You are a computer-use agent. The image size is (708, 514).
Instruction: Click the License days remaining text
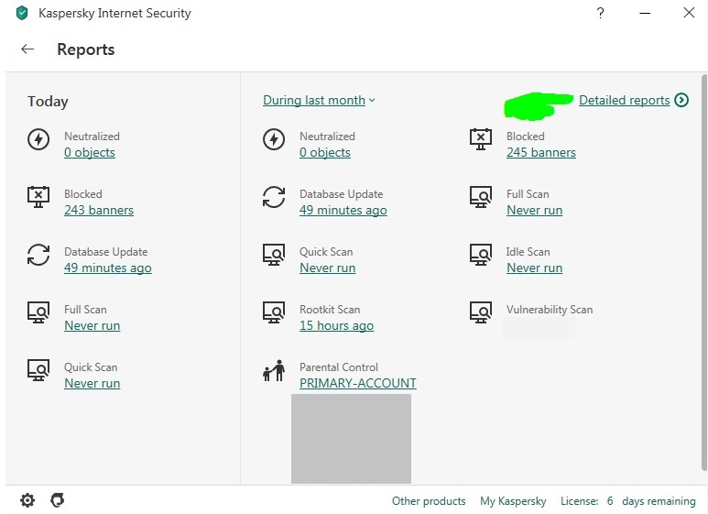627,501
